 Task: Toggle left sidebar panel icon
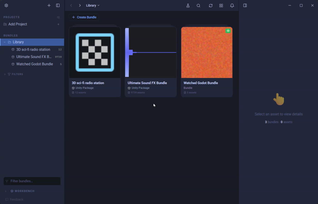[58, 5]
